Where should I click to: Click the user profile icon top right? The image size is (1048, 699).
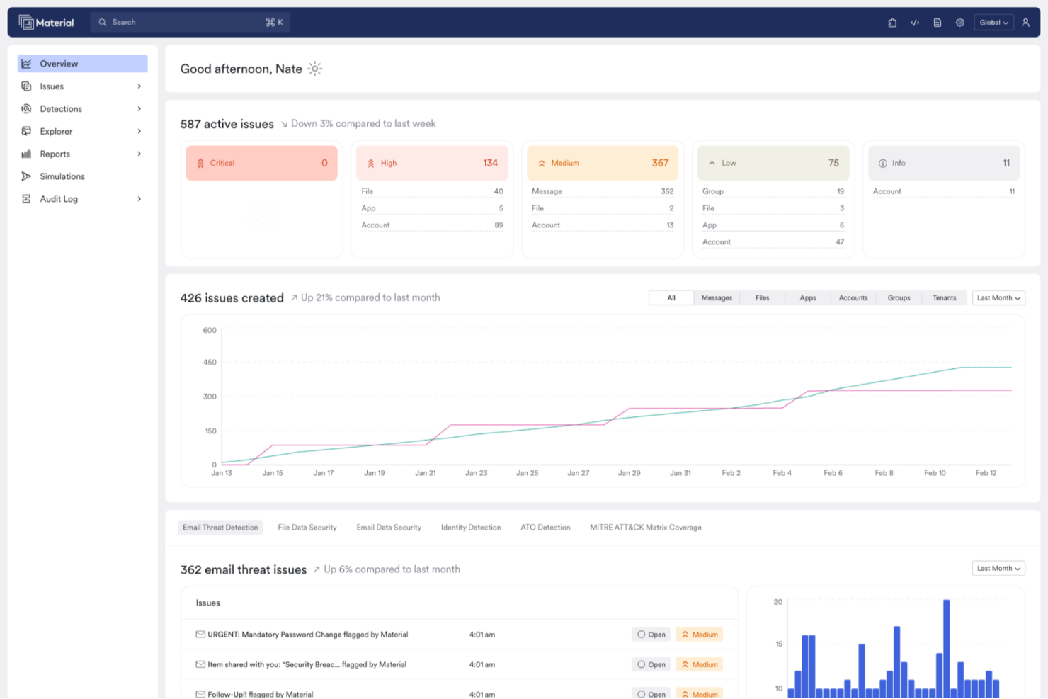coord(1026,22)
